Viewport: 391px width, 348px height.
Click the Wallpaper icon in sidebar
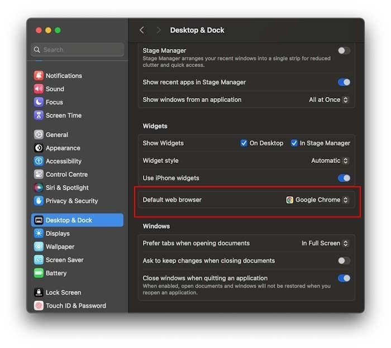[39, 246]
